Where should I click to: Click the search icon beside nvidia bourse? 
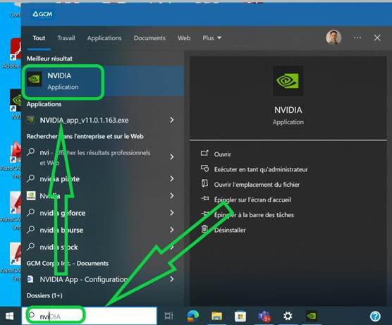click(31, 230)
